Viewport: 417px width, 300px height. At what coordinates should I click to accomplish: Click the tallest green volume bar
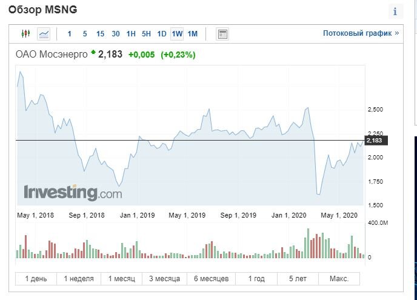[309, 244]
